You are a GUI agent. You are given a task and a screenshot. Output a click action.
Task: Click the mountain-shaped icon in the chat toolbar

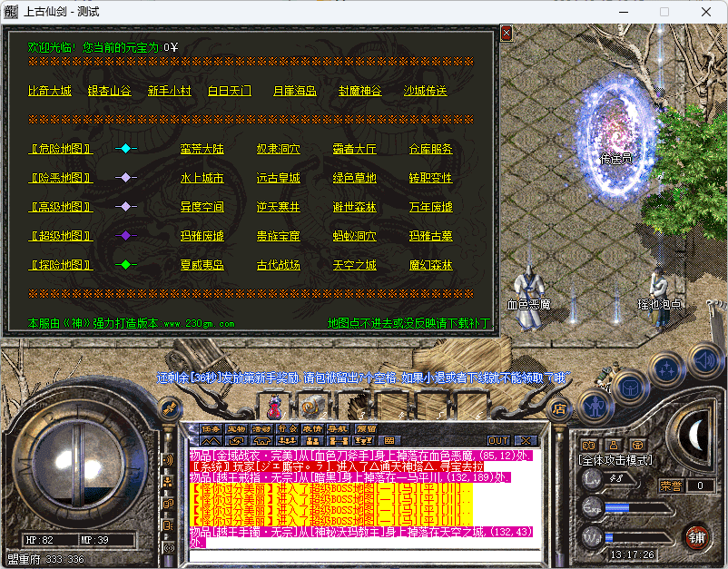click(211, 440)
